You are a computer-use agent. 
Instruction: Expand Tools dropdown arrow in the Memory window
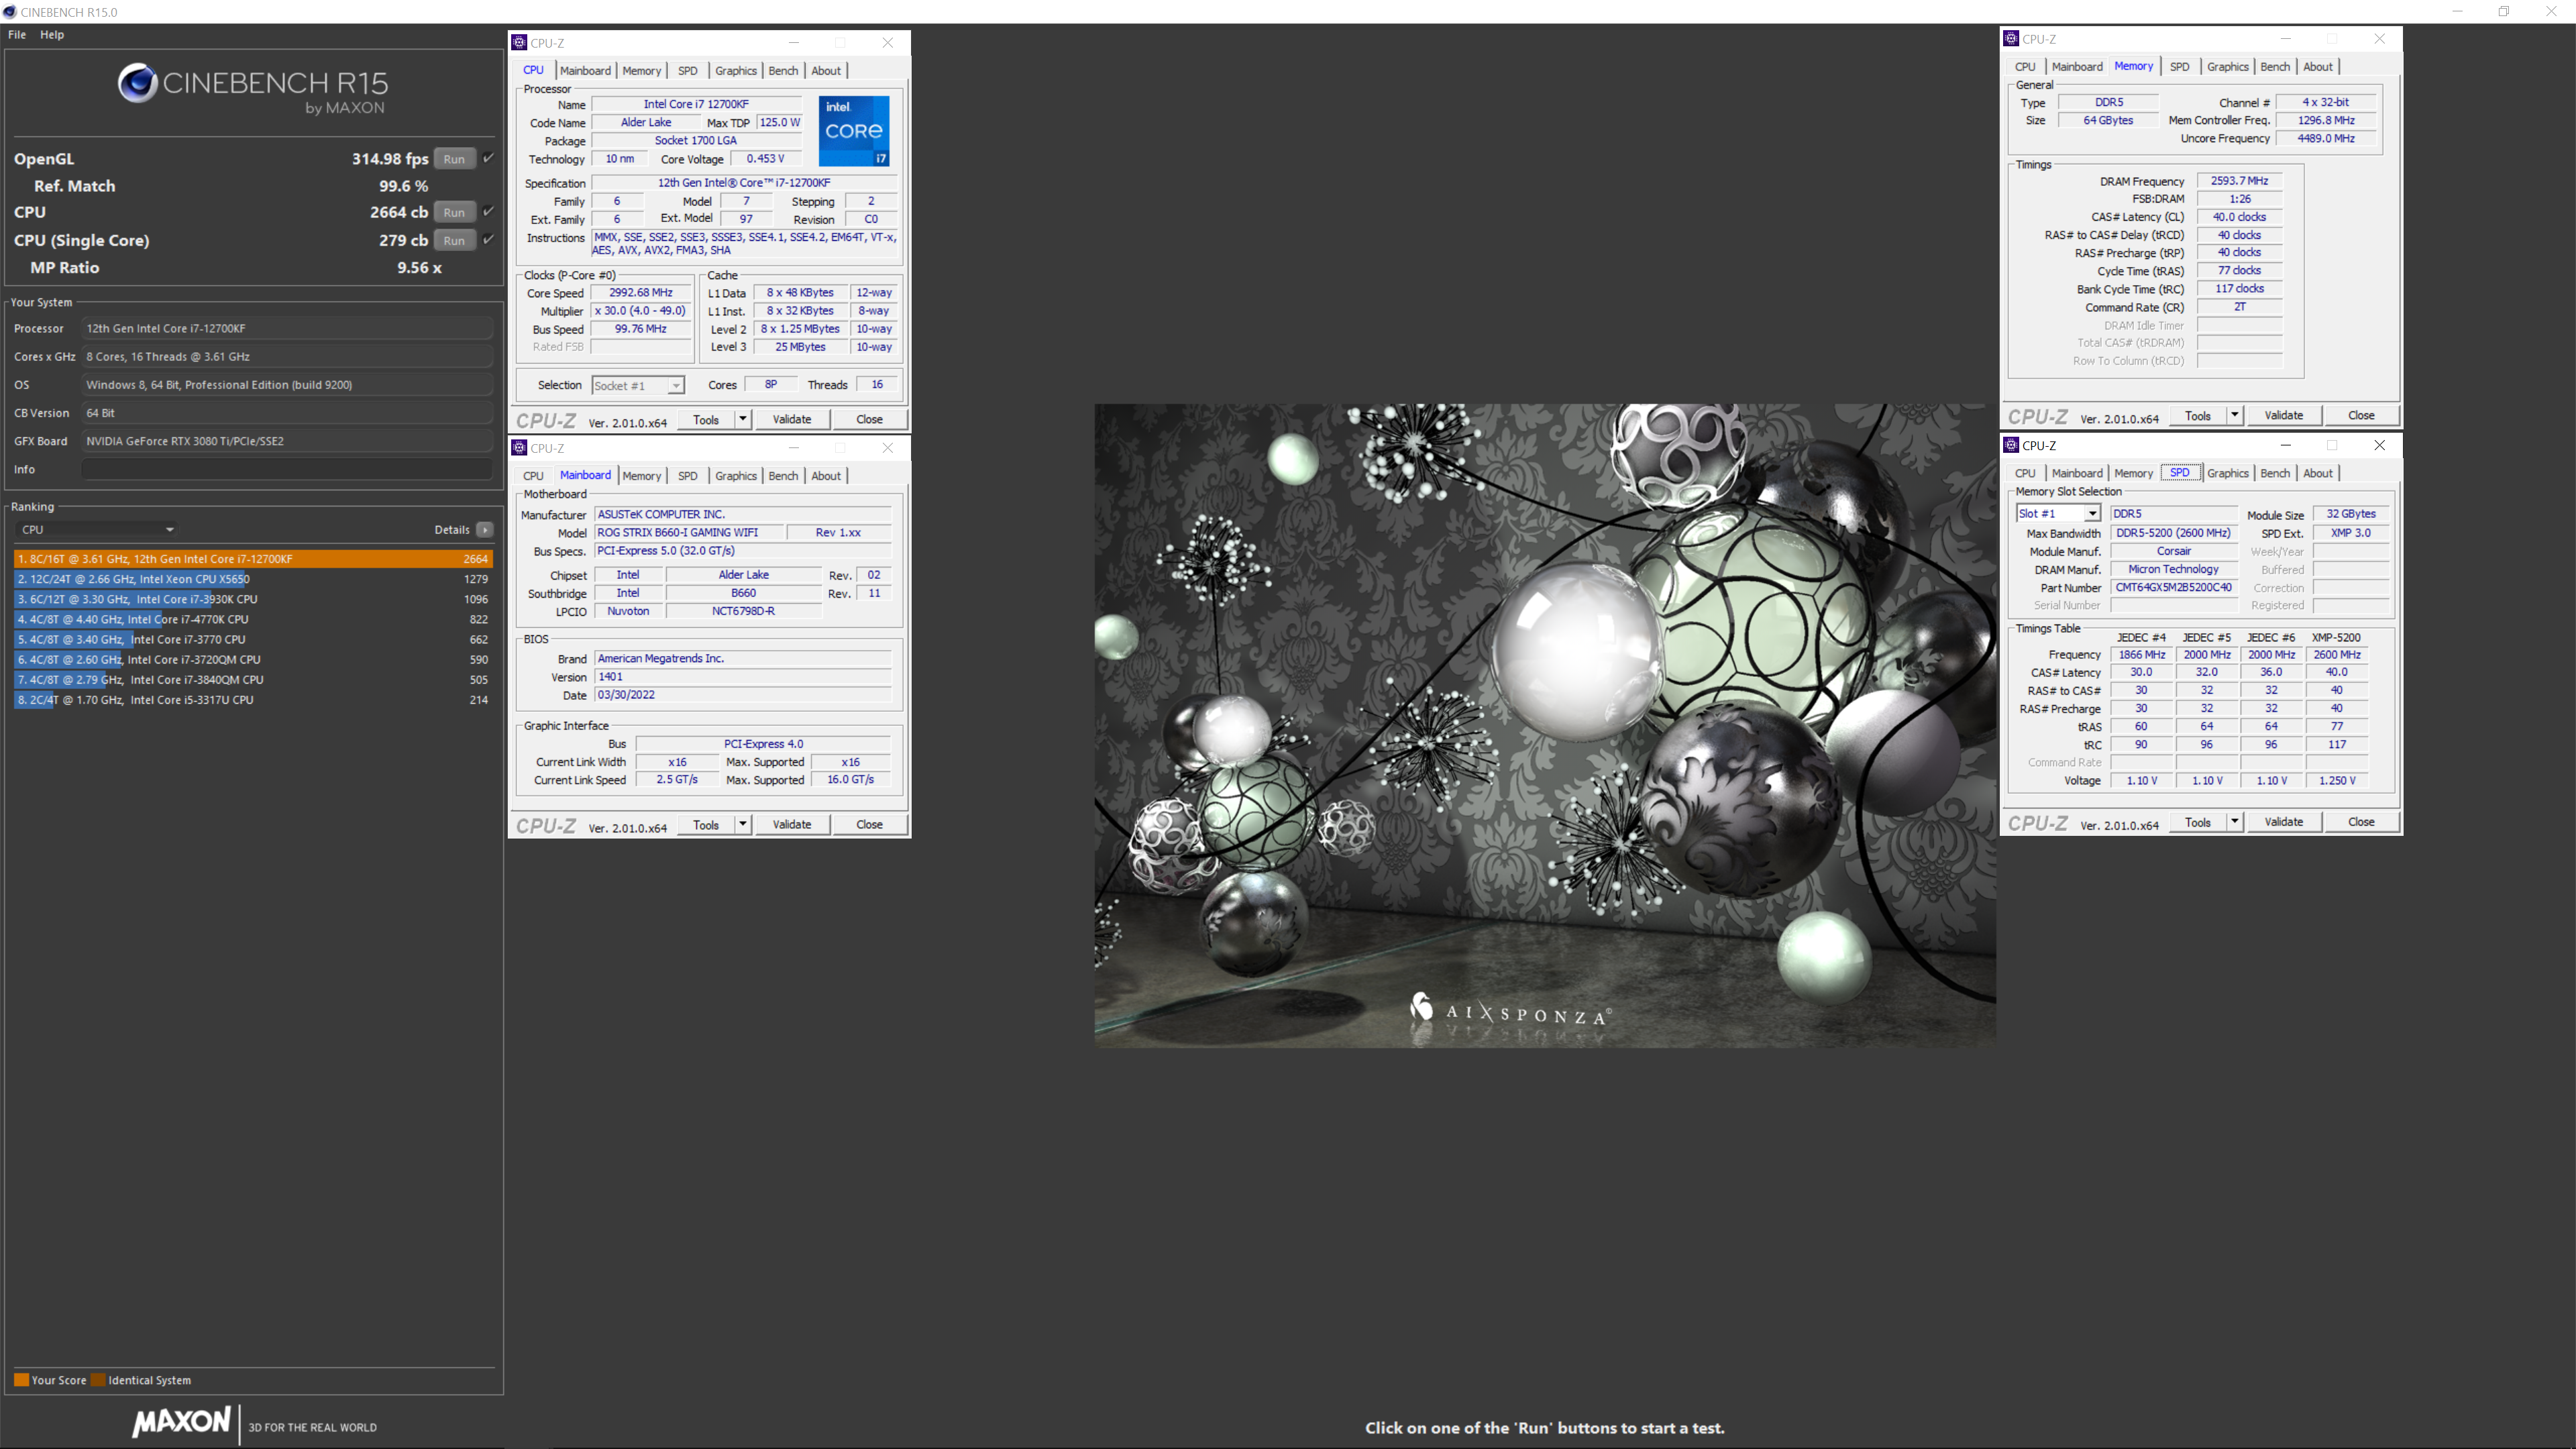[2235, 415]
